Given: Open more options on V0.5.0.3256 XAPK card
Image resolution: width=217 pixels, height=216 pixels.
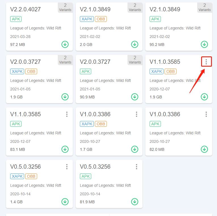Looking at the screenshot, I should [67, 167].
